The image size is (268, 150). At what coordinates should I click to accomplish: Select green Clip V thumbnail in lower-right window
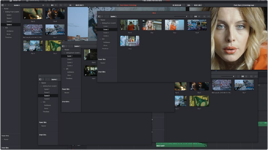tap(199, 101)
